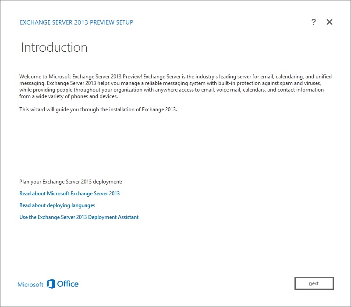Close the Exchange setup wizard window

click(x=330, y=22)
